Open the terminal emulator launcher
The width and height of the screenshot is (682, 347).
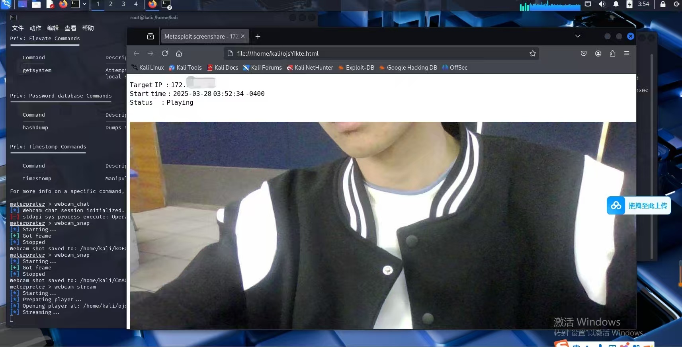(75, 4)
